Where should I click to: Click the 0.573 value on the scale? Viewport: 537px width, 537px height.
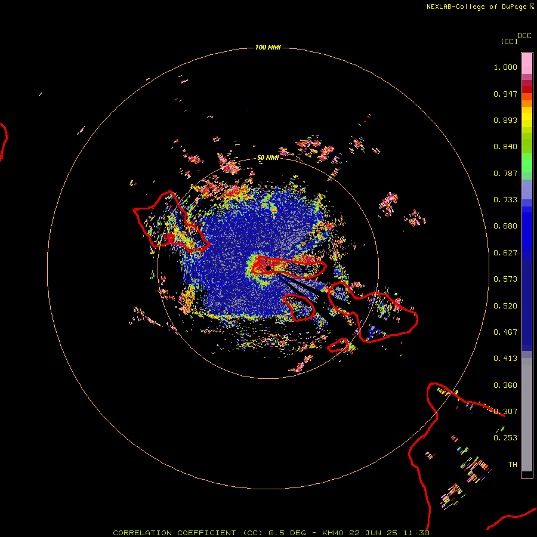coord(505,279)
